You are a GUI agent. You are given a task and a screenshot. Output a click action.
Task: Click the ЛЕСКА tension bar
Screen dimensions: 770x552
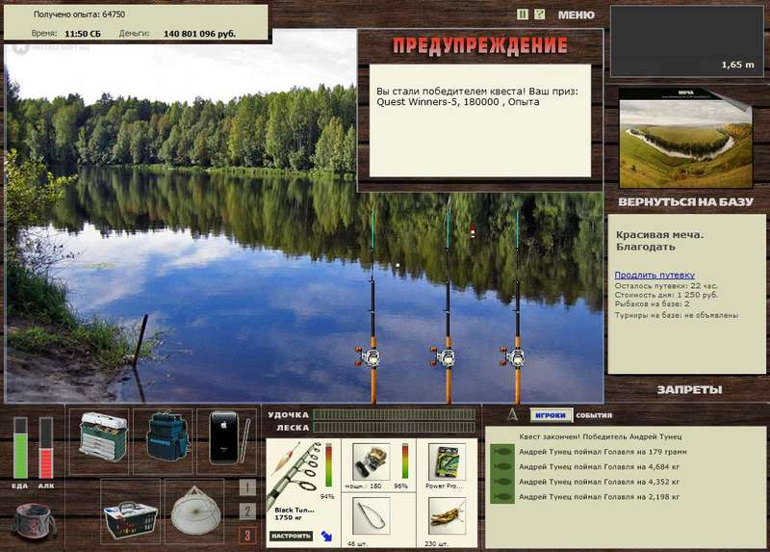(395, 428)
